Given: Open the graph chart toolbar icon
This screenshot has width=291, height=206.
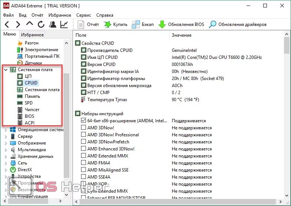Looking at the screenshot, I should click(x=64, y=24).
